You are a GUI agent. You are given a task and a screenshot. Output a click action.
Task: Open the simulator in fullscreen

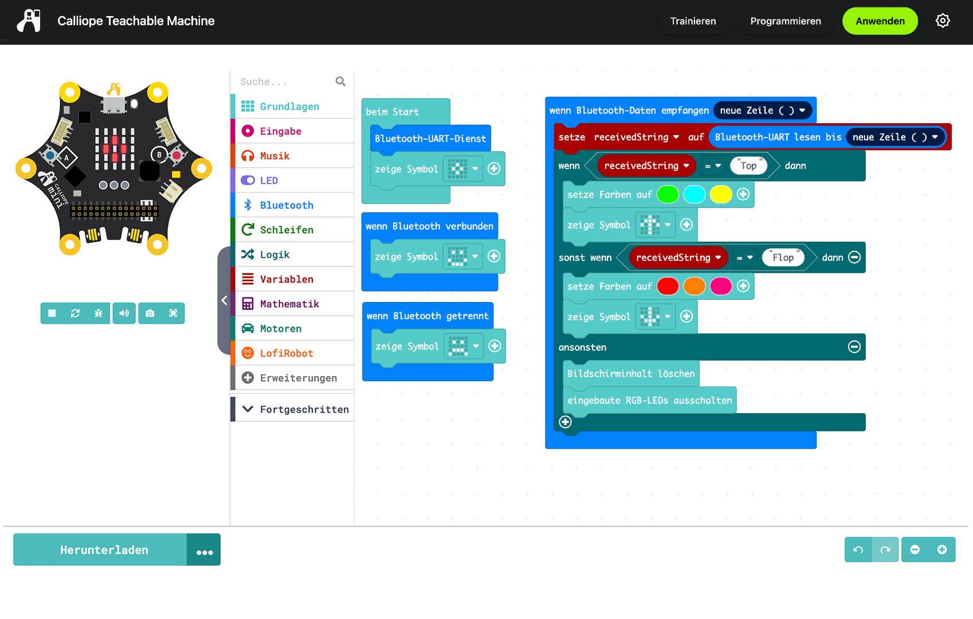(x=173, y=314)
